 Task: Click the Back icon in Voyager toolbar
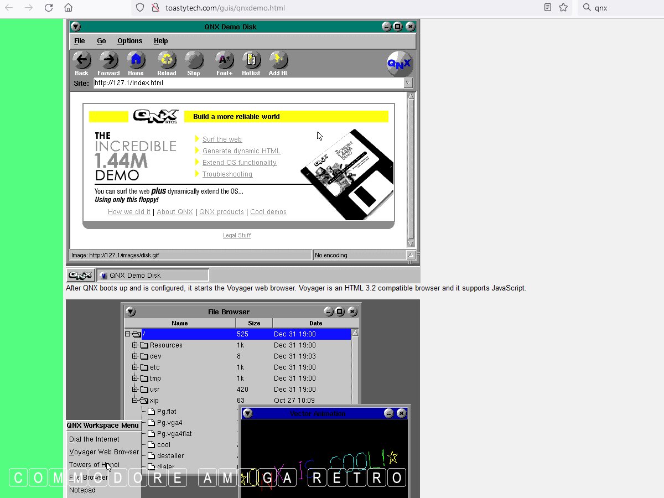81,60
